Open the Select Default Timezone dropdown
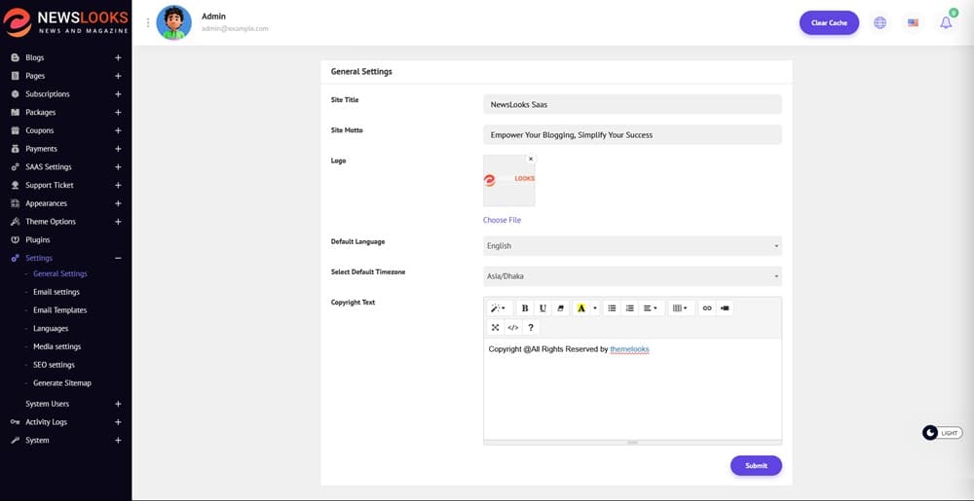 (632, 276)
